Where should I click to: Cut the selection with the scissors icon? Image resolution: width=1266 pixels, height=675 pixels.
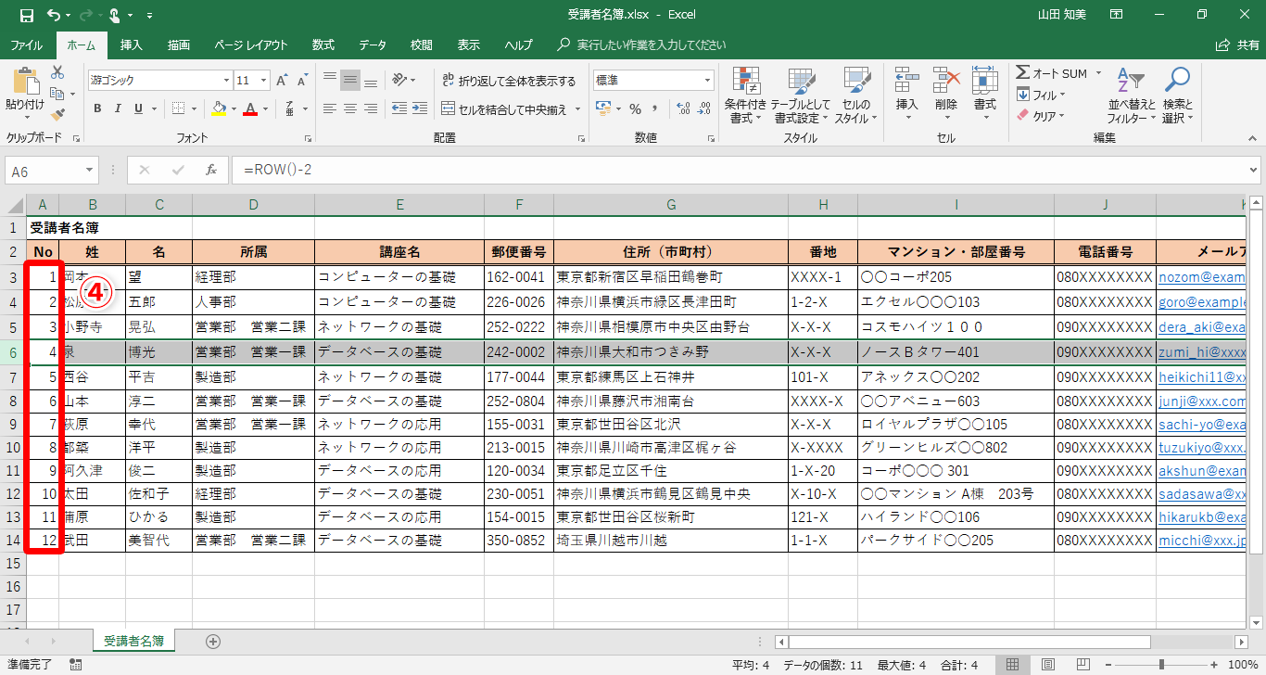[57, 72]
